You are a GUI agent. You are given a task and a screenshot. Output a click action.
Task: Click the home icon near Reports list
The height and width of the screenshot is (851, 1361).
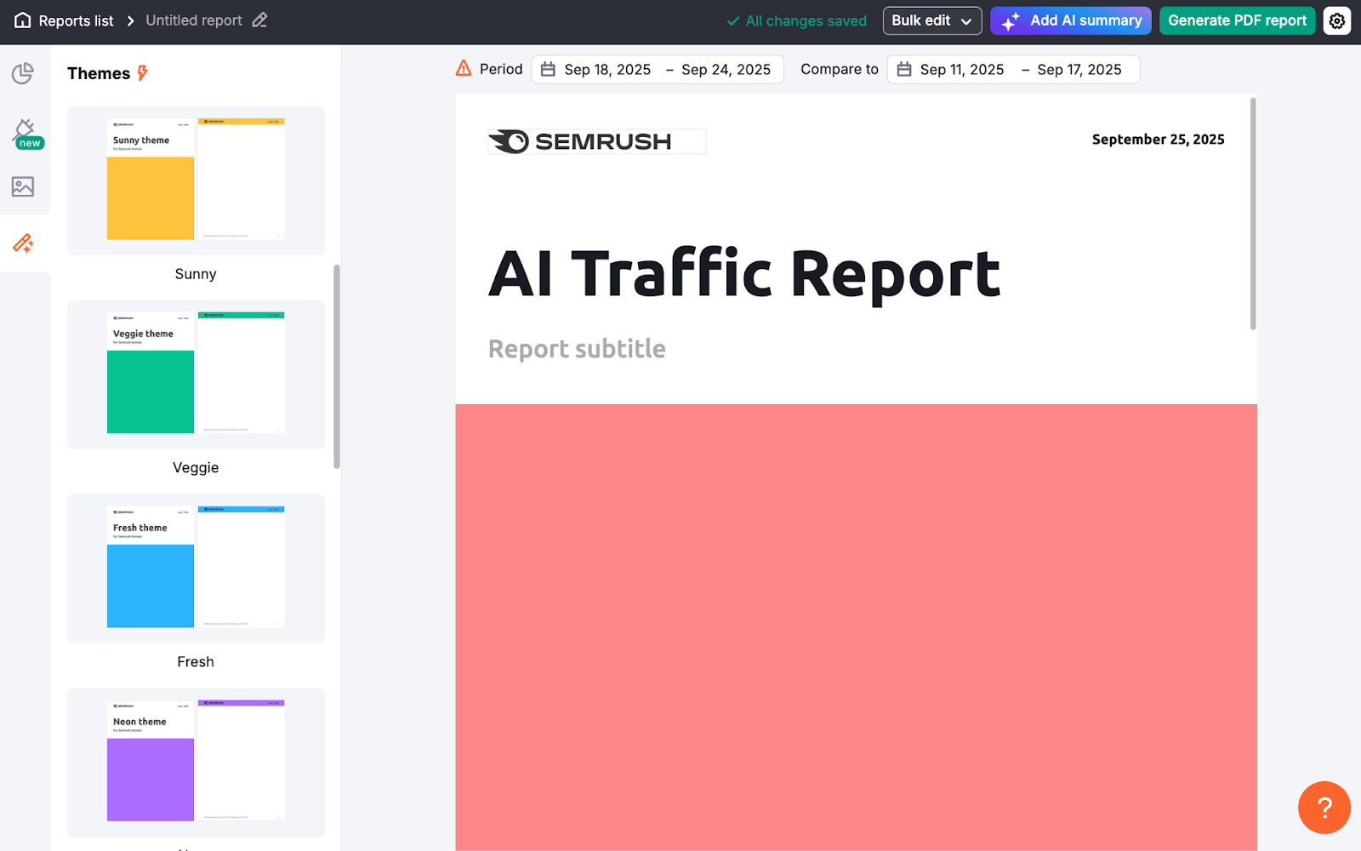click(22, 20)
